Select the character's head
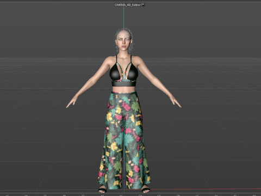This screenshot has height=196, width=261. [x=124, y=40]
